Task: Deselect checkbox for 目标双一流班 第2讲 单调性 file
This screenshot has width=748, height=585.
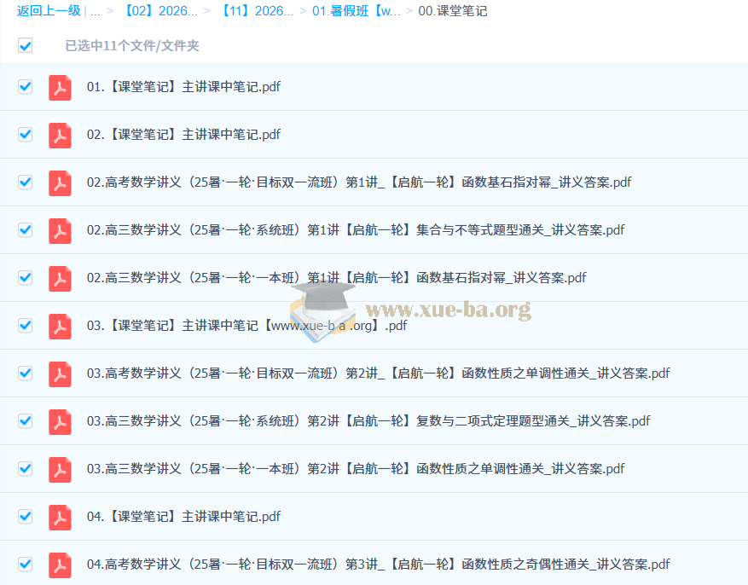Action: 26,373
